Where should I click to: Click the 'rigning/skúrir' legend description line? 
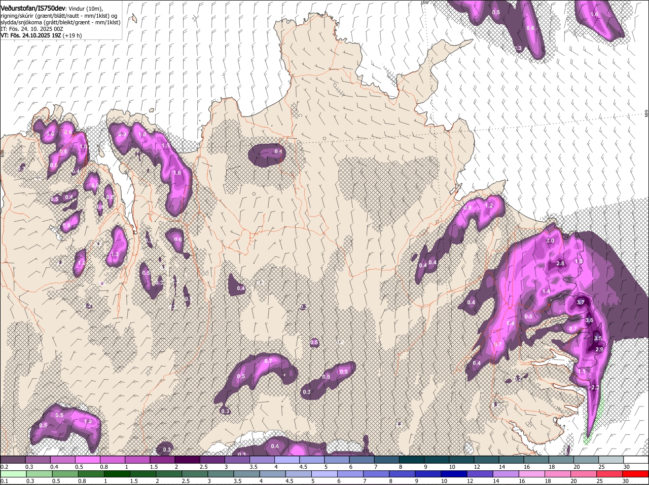coord(59,16)
